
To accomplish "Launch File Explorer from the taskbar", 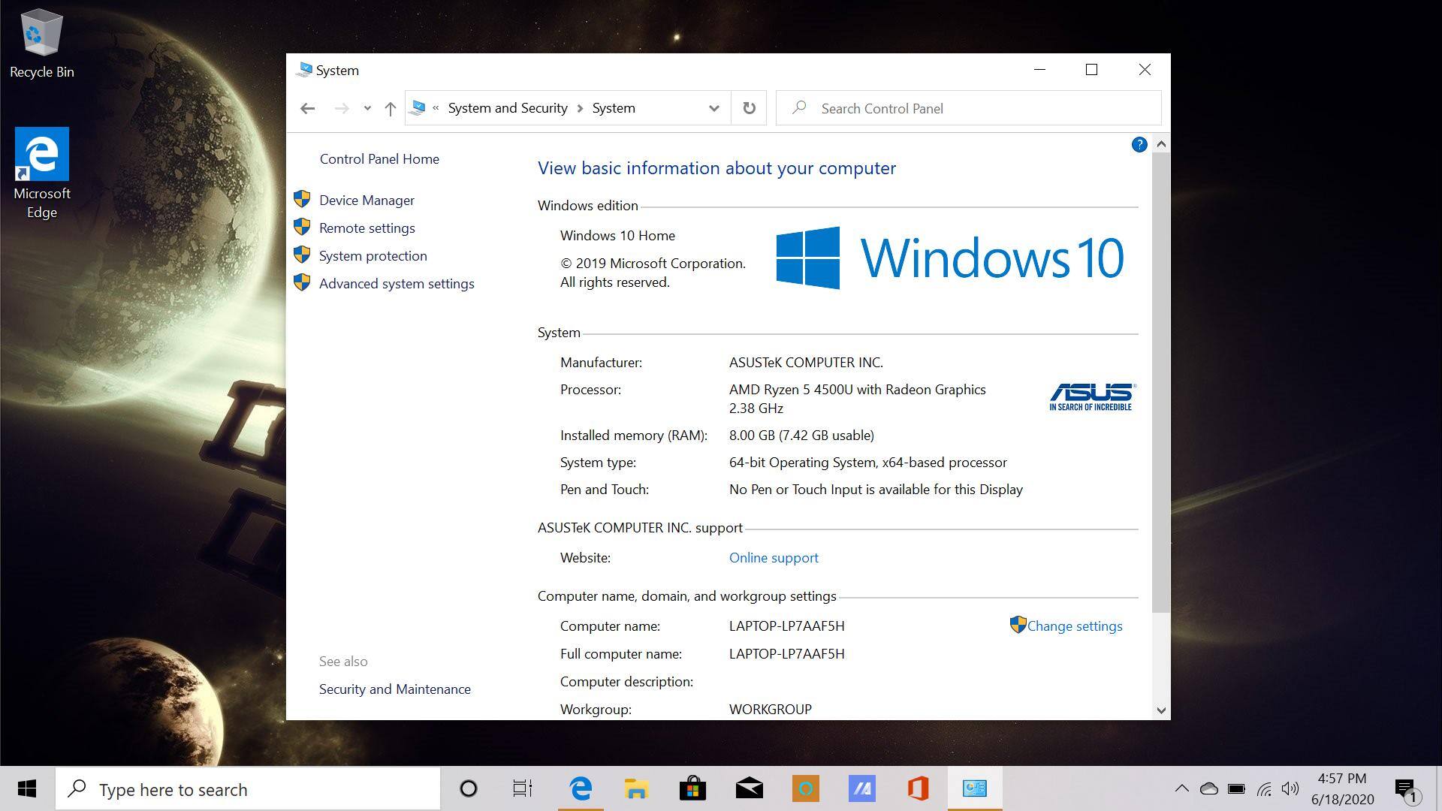I will coord(636,788).
